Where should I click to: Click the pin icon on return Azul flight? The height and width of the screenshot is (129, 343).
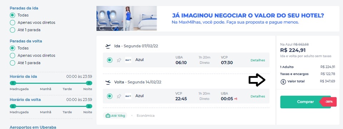119,96
